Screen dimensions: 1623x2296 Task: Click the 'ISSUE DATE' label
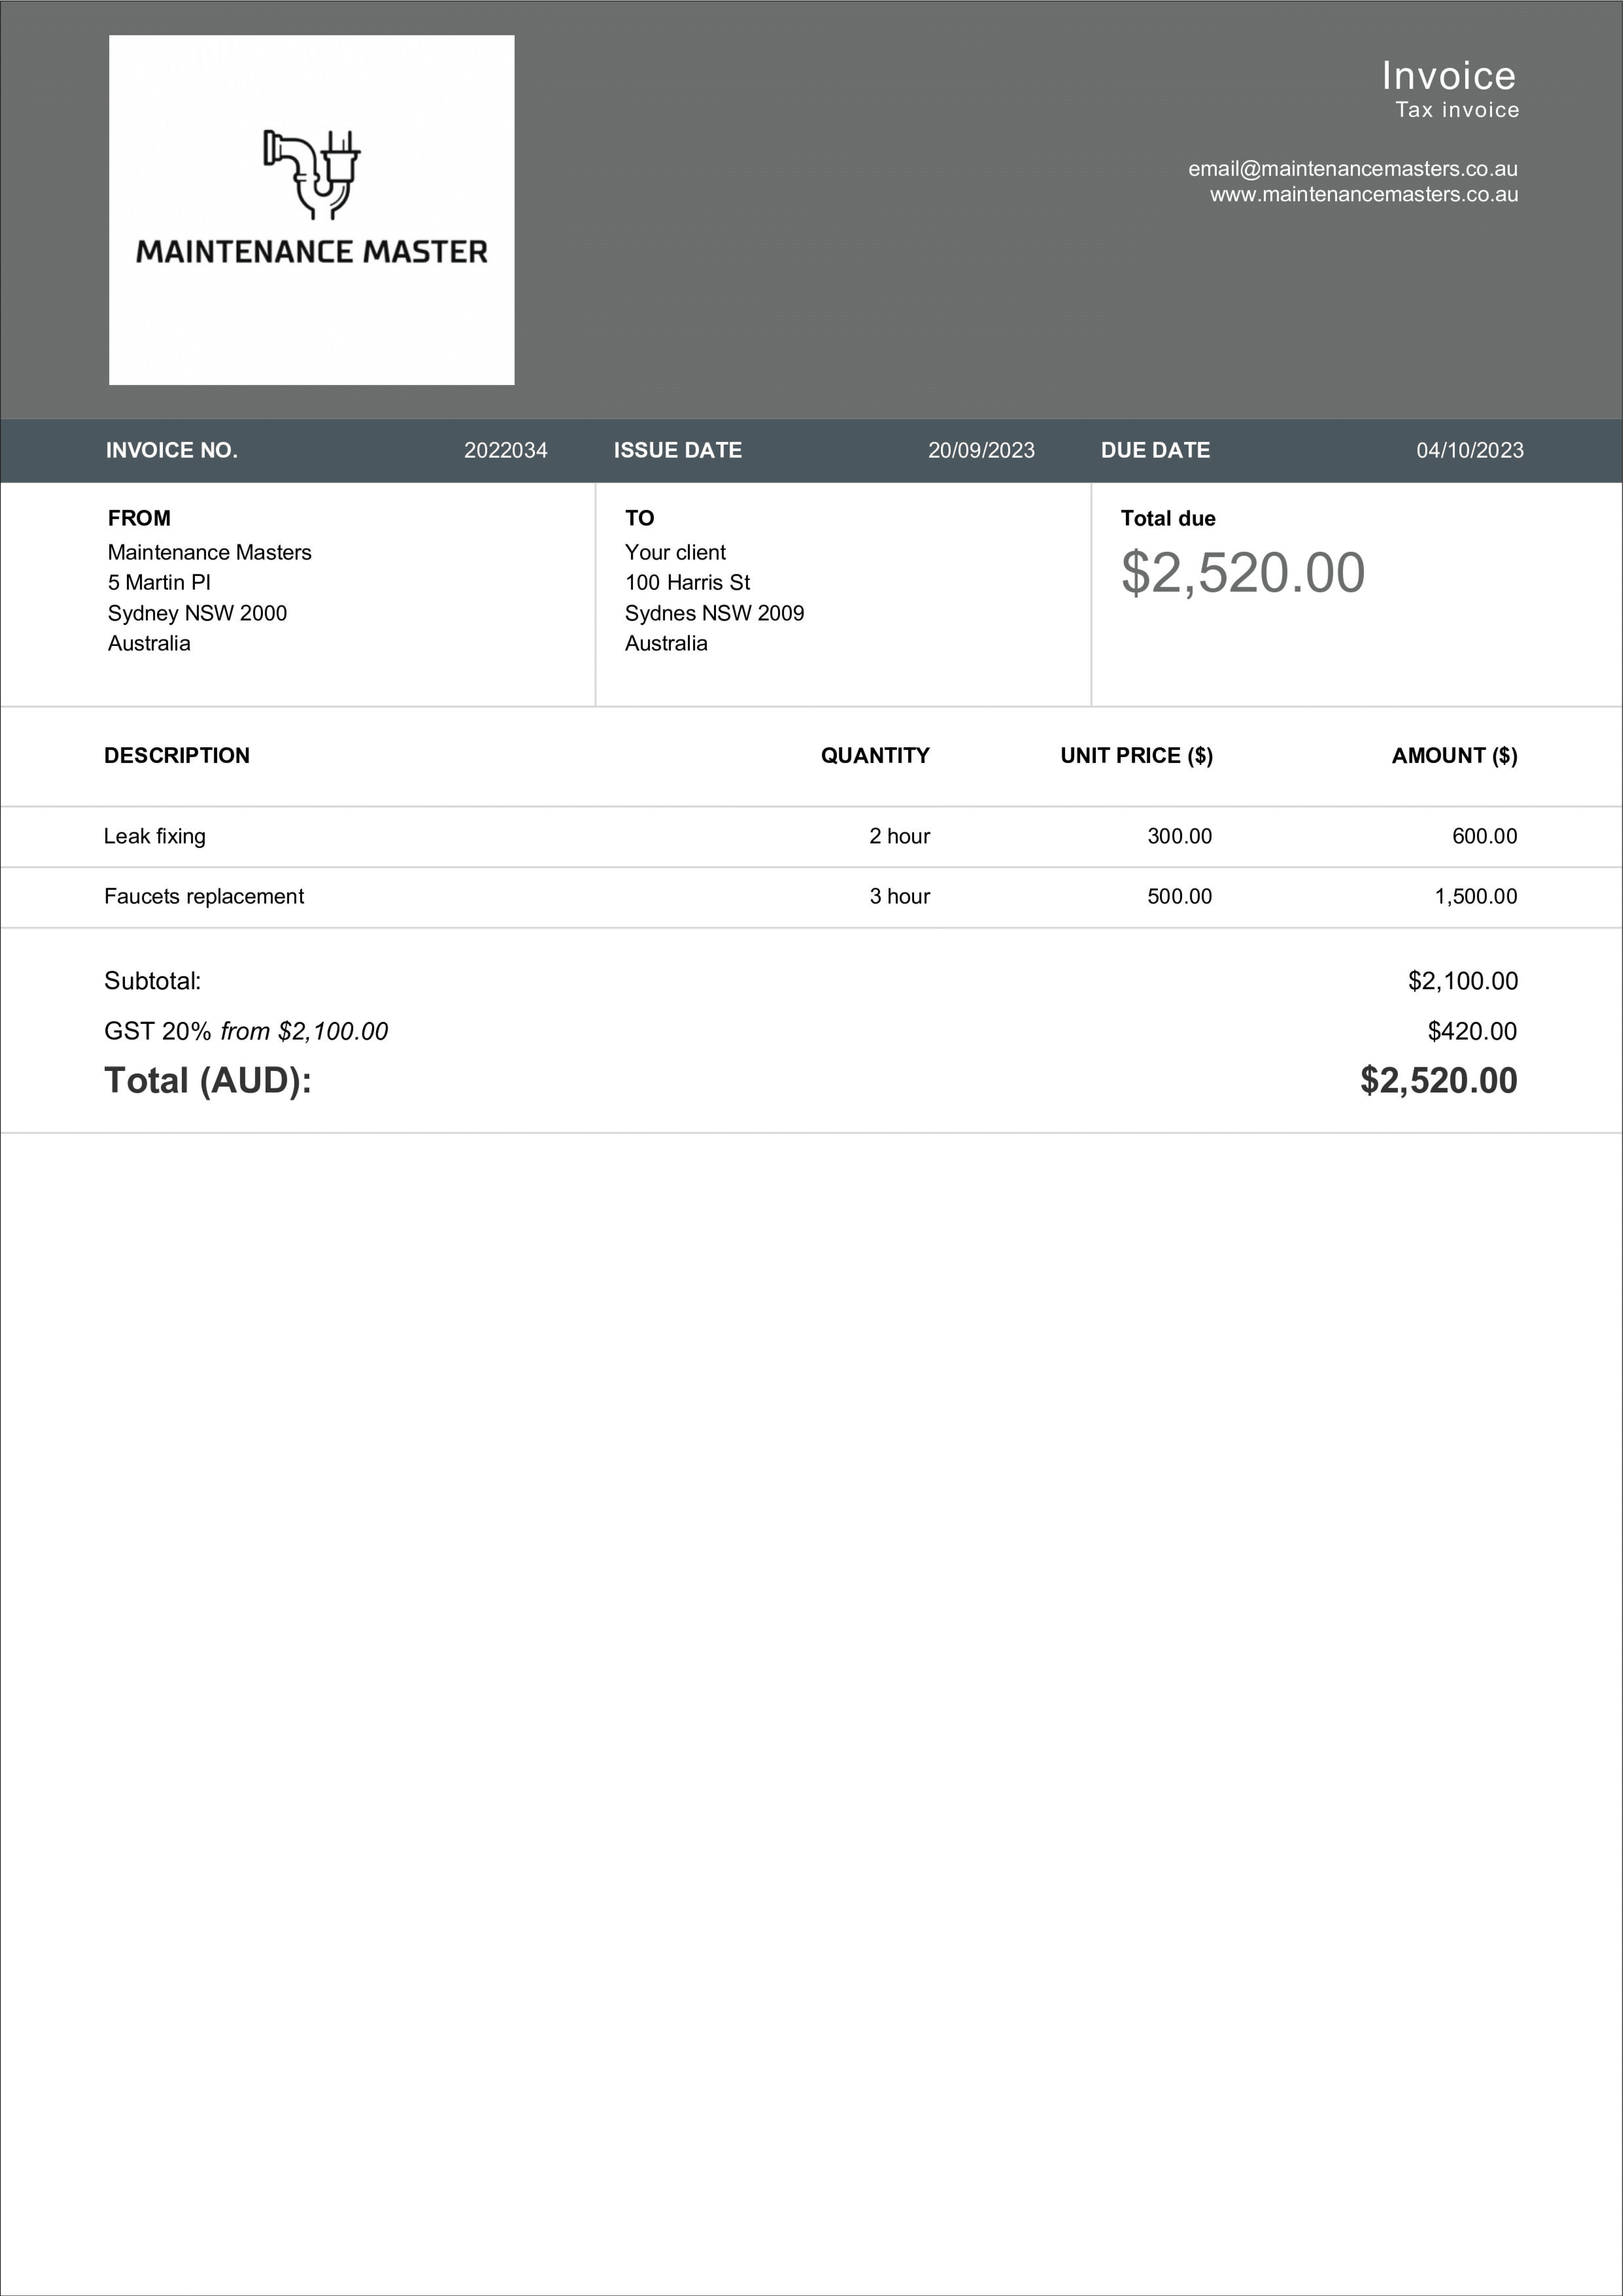point(678,450)
